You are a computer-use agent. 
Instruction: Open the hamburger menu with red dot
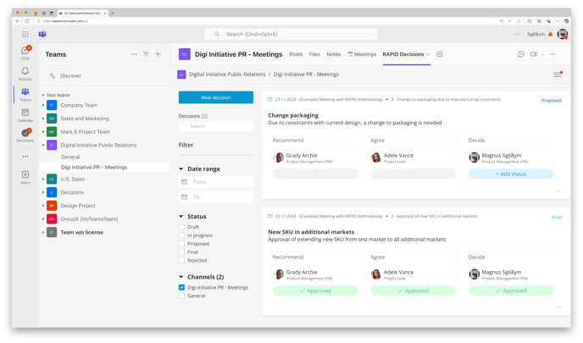(x=558, y=75)
